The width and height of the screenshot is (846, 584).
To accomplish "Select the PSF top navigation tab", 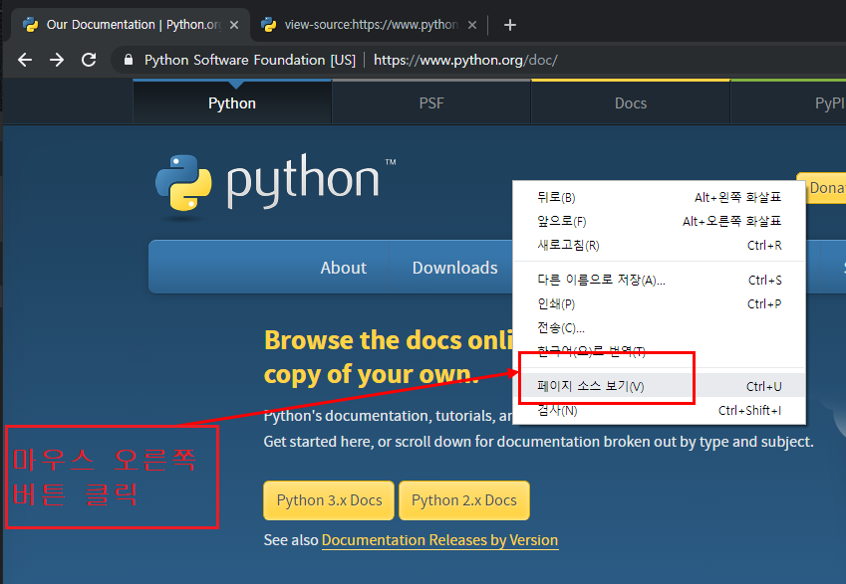I will click(431, 102).
